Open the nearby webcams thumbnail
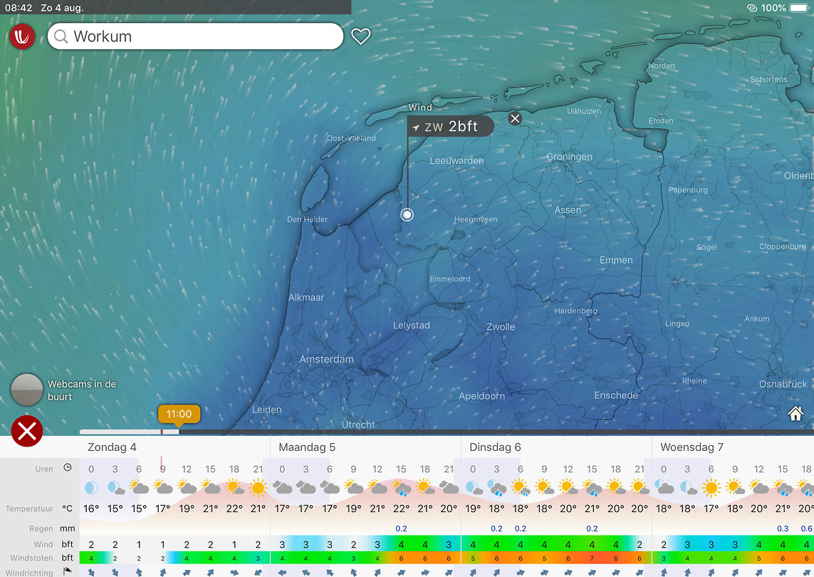This screenshot has height=577, width=814. [27, 390]
